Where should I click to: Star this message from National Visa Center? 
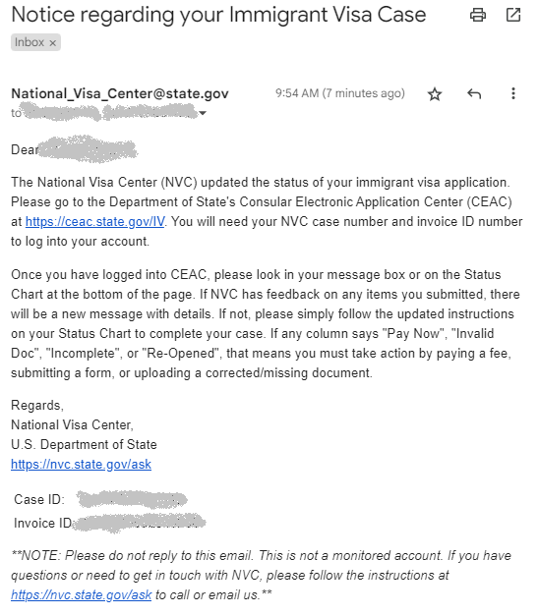(x=435, y=94)
